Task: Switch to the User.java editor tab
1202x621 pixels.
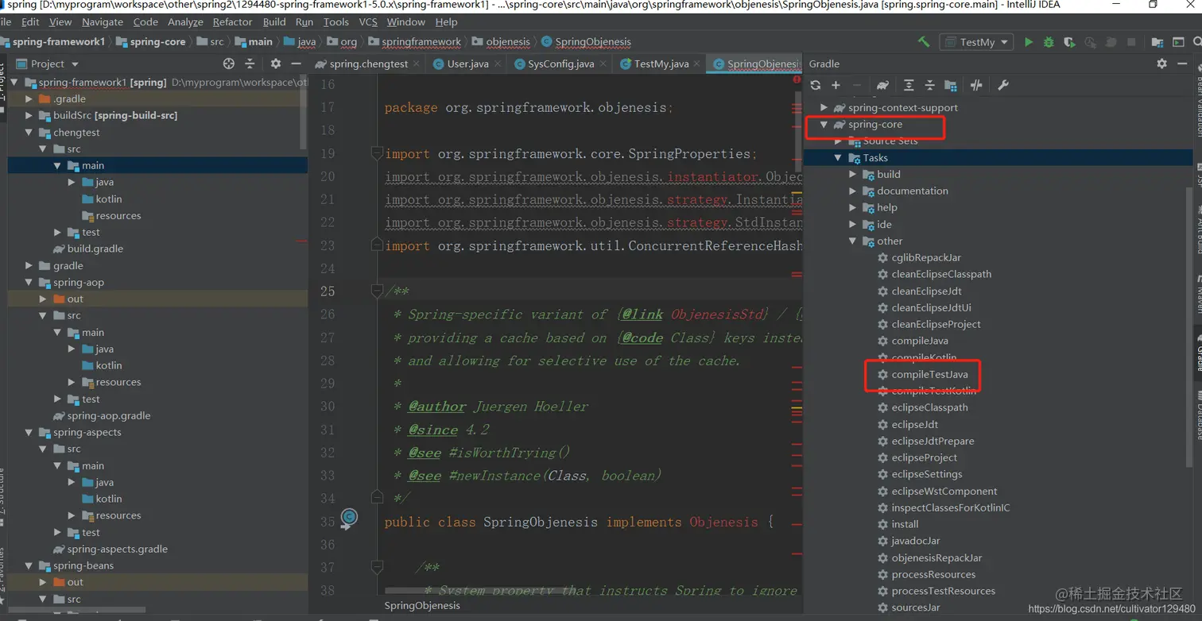Action: click(x=467, y=64)
